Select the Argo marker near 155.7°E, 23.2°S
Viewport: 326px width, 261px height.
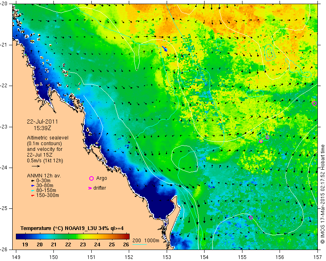pos(267,137)
